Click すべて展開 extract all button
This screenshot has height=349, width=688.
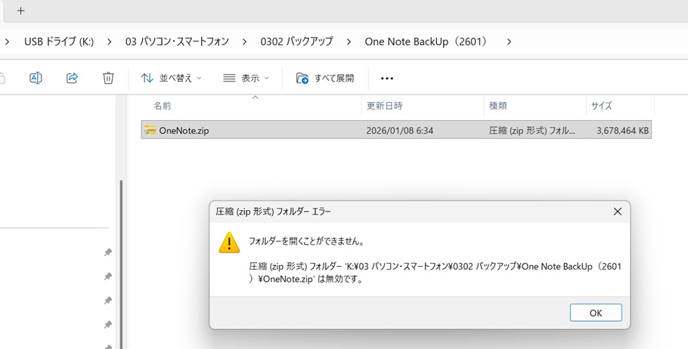pyautogui.click(x=325, y=78)
